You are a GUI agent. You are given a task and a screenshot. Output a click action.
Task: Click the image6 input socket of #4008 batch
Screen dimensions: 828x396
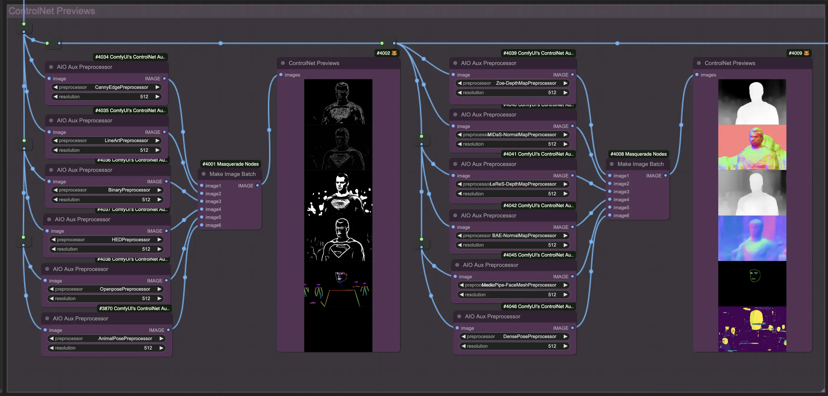610,215
